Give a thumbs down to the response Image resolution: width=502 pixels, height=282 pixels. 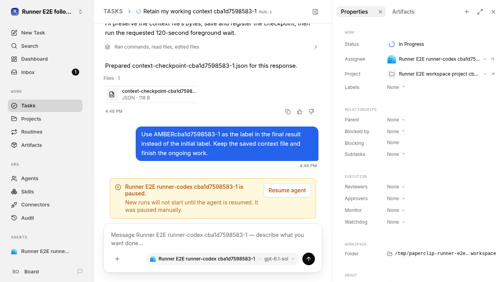(311, 112)
